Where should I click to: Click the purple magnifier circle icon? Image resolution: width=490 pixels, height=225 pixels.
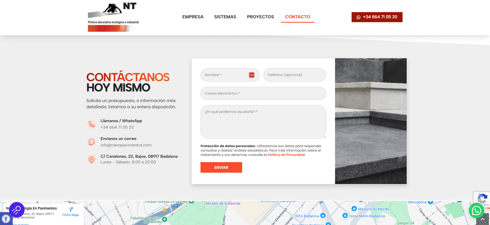point(17,210)
